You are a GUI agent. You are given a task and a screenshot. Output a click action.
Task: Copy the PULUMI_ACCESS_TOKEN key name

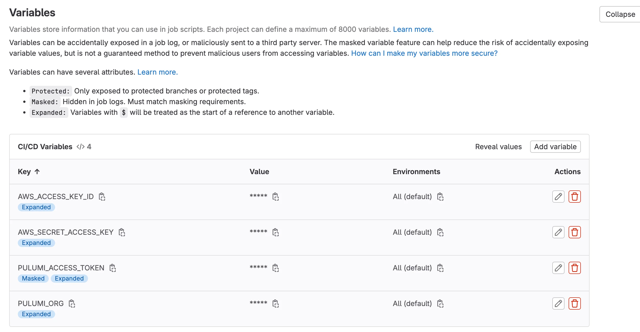(x=112, y=268)
